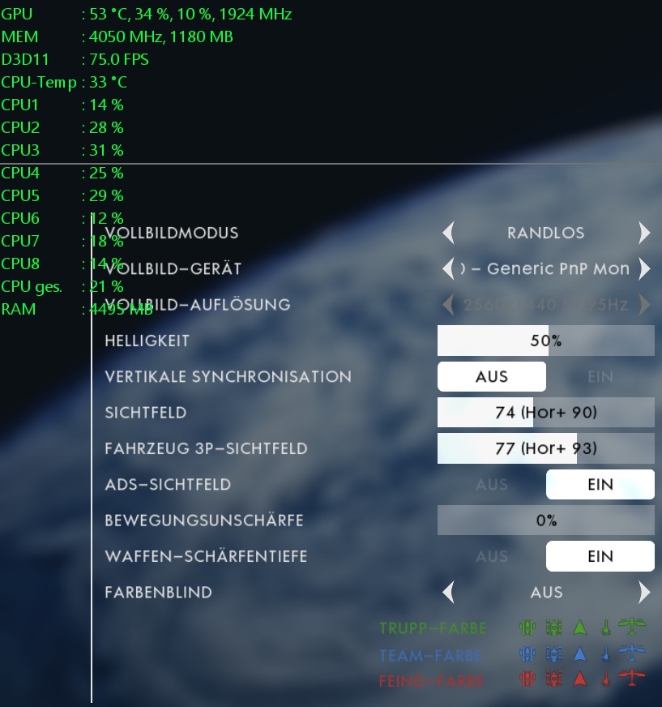The width and height of the screenshot is (662, 707).
Task: Click the MEM 4050 MHz overlay line
Action: click(117, 36)
